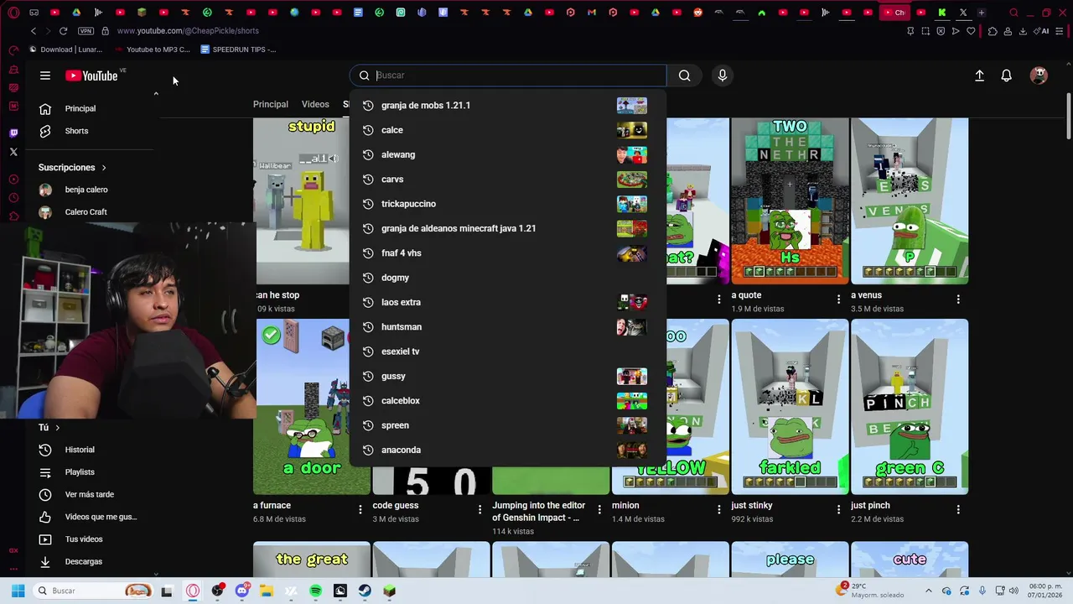Open Opera snapshot tool icon
1073x604 pixels.
coord(925,31)
